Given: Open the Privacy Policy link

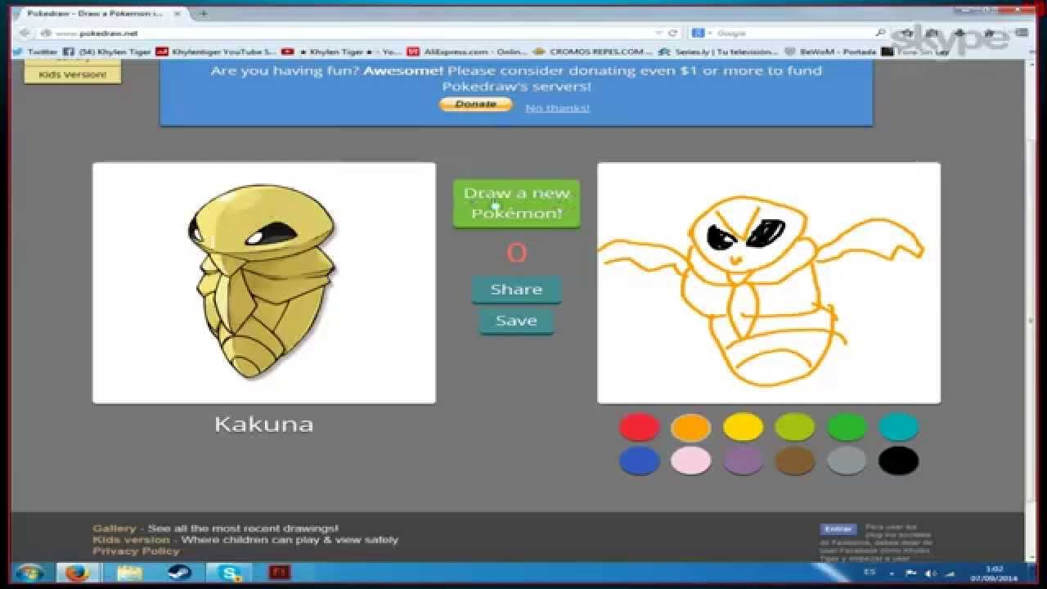Looking at the screenshot, I should coord(136,551).
